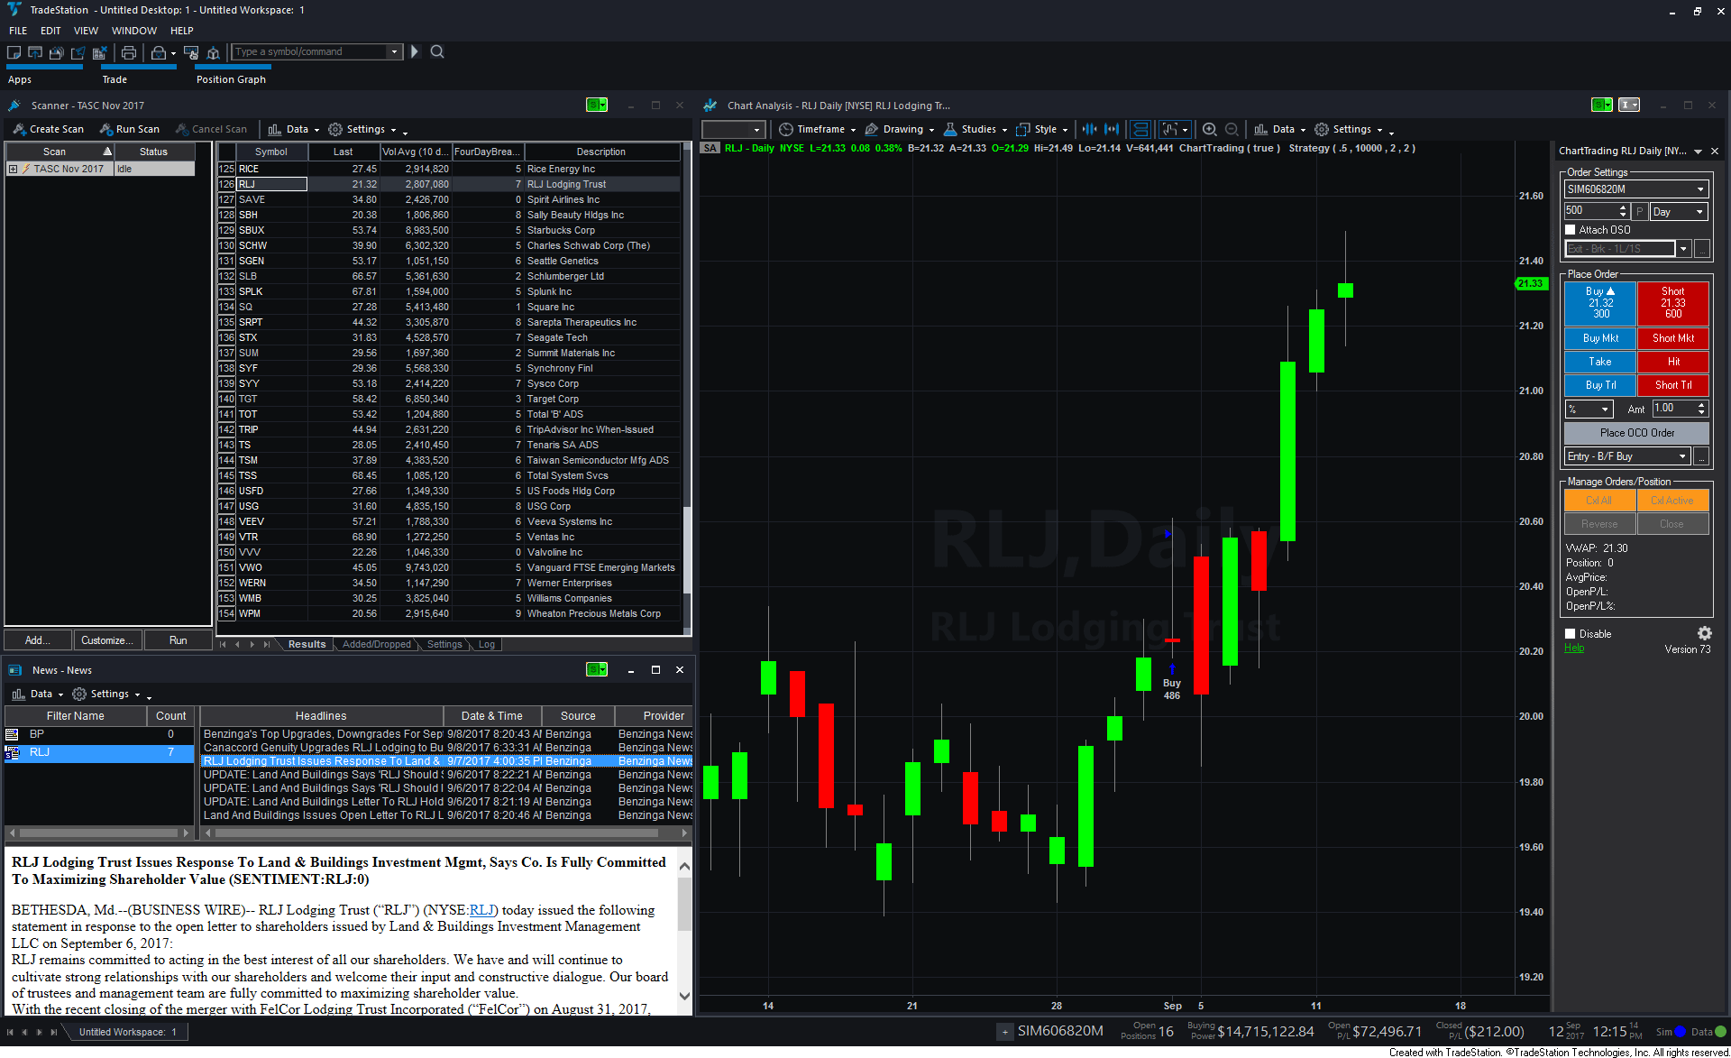
Task: Click the Canaccord Genuity Upgrades RLJ headline
Action: coord(324,748)
